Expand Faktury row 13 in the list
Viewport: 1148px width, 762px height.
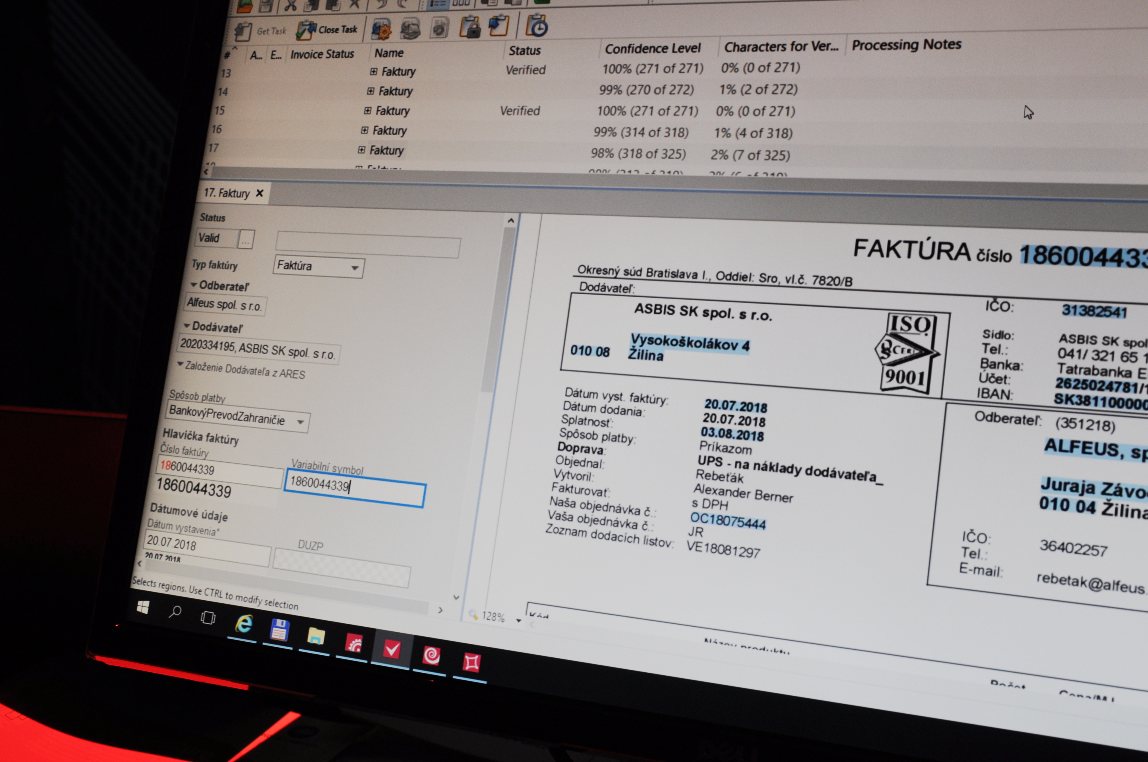pyautogui.click(x=373, y=71)
